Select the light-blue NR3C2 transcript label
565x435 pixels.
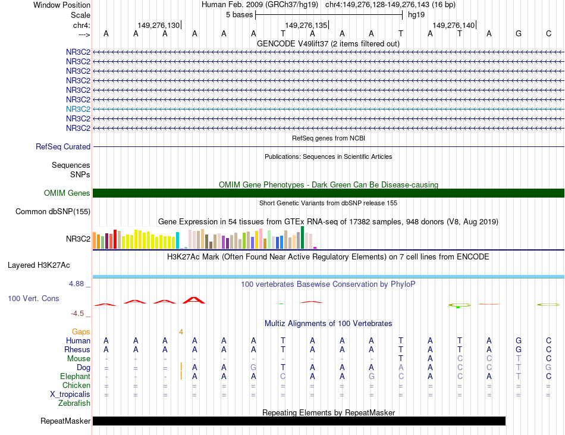click(78, 109)
